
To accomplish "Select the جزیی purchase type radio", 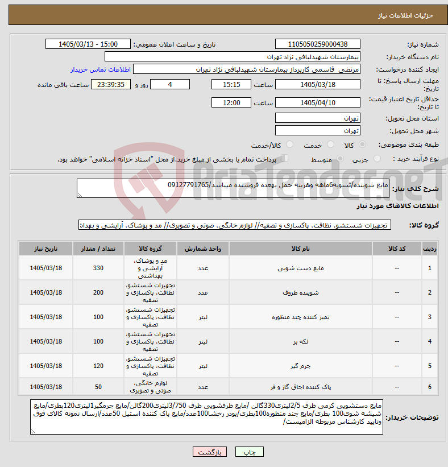I will 377,159.
